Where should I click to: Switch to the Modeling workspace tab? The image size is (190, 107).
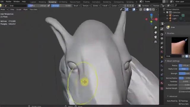(42, 2)
